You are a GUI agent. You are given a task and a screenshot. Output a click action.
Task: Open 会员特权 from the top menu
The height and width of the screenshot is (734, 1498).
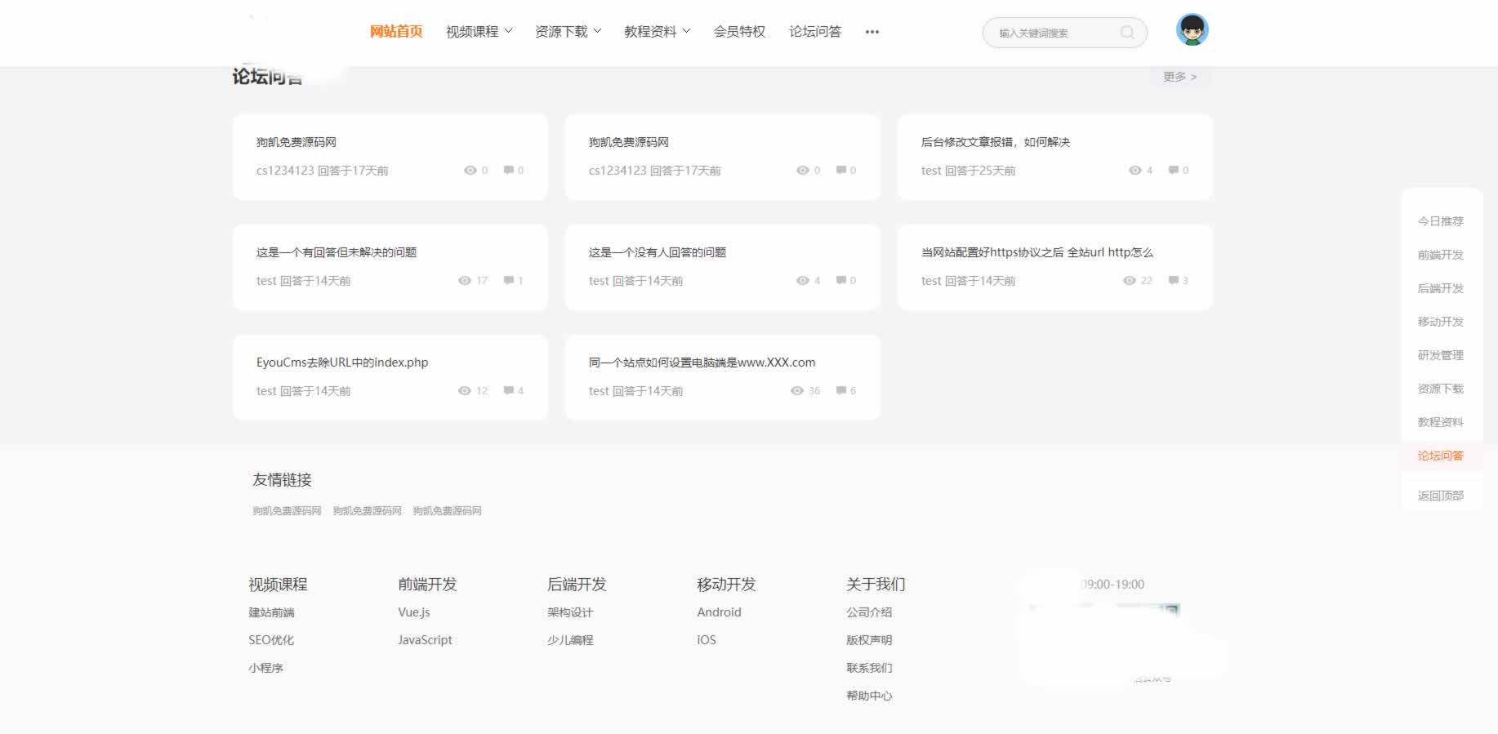coord(739,32)
